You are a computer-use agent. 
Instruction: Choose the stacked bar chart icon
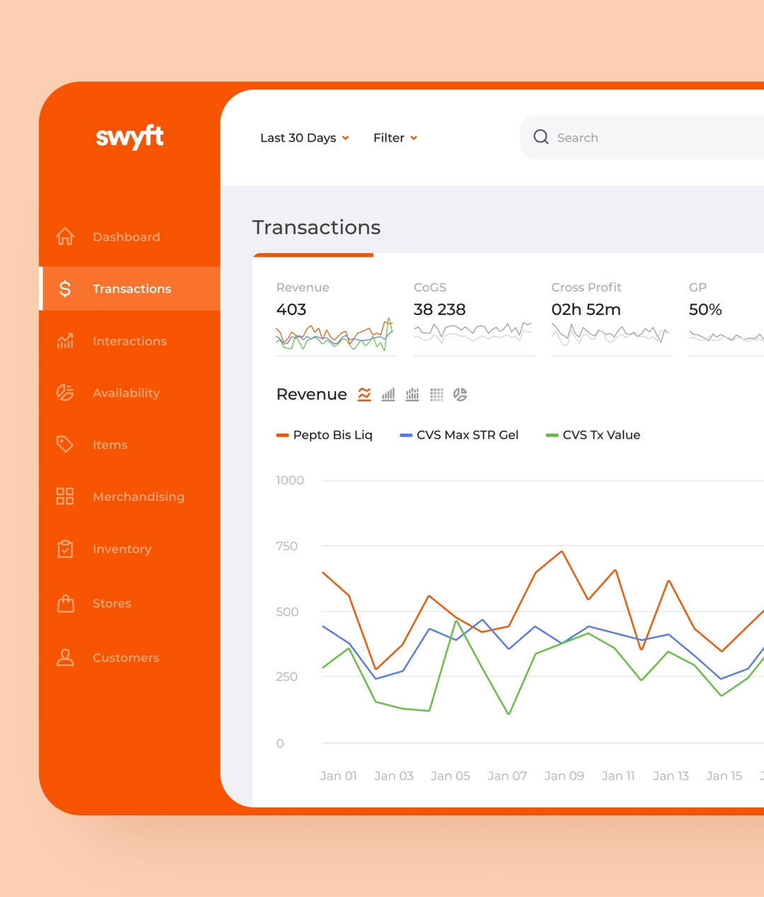(412, 395)
